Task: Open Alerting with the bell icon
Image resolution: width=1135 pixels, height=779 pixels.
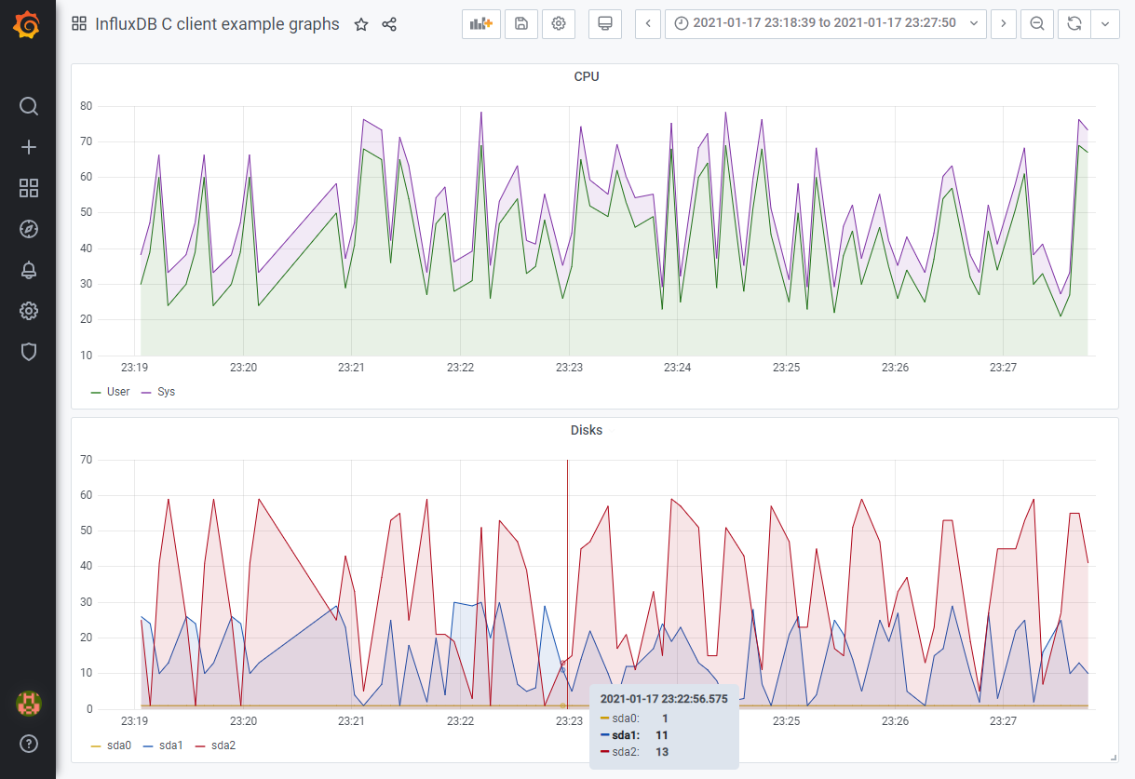Action: click(x=28, y=270)
